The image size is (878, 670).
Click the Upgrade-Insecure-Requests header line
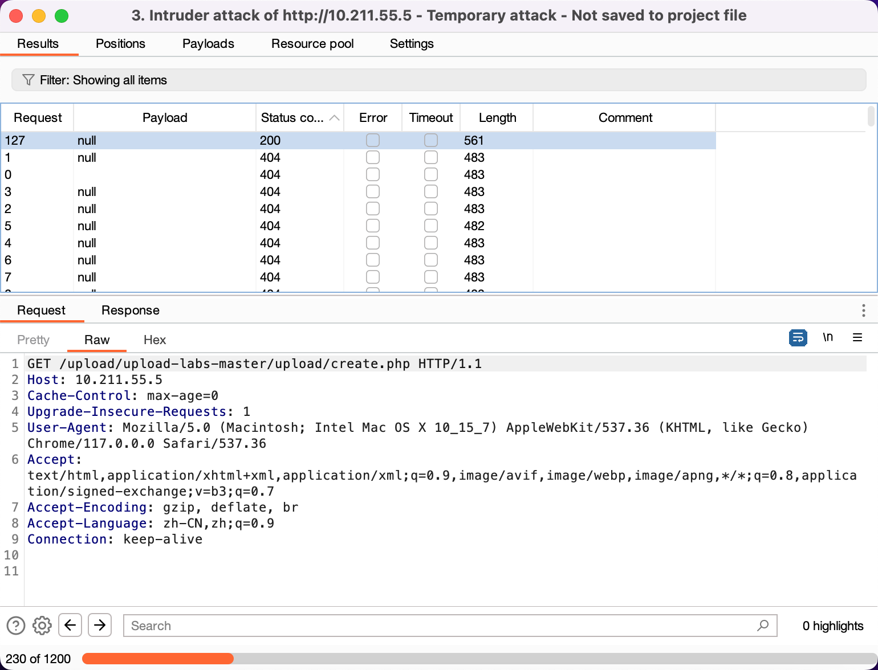tap(139, 411)
